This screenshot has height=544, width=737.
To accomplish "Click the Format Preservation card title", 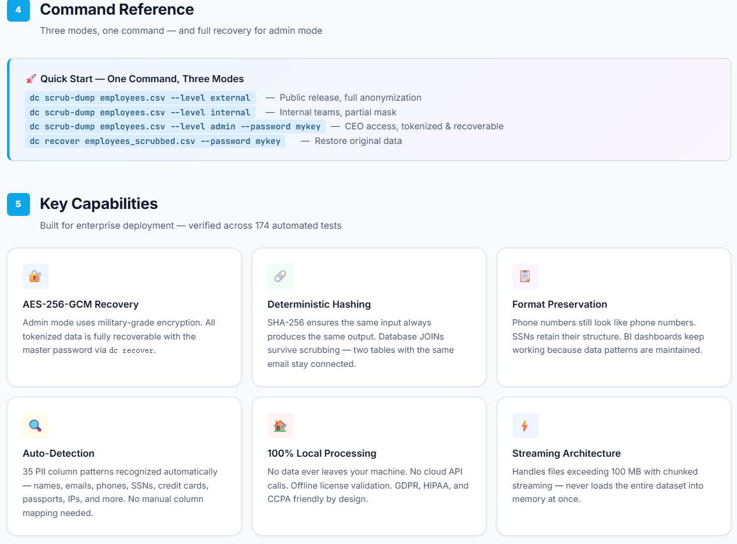I will point(560,304).
